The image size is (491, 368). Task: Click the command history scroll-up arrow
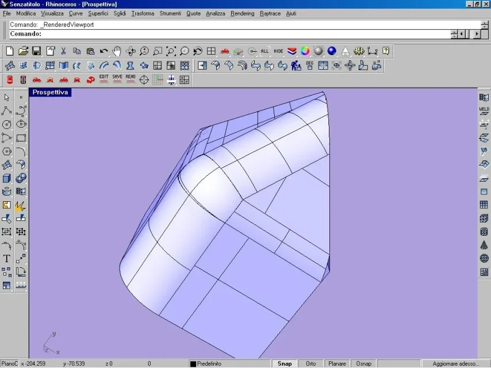(485, 24)
